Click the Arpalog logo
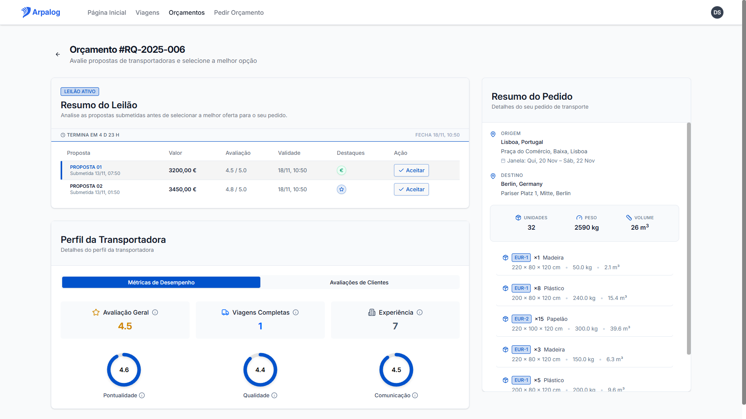The width and height of the screenshot is (746, 419). pos(41,12)
